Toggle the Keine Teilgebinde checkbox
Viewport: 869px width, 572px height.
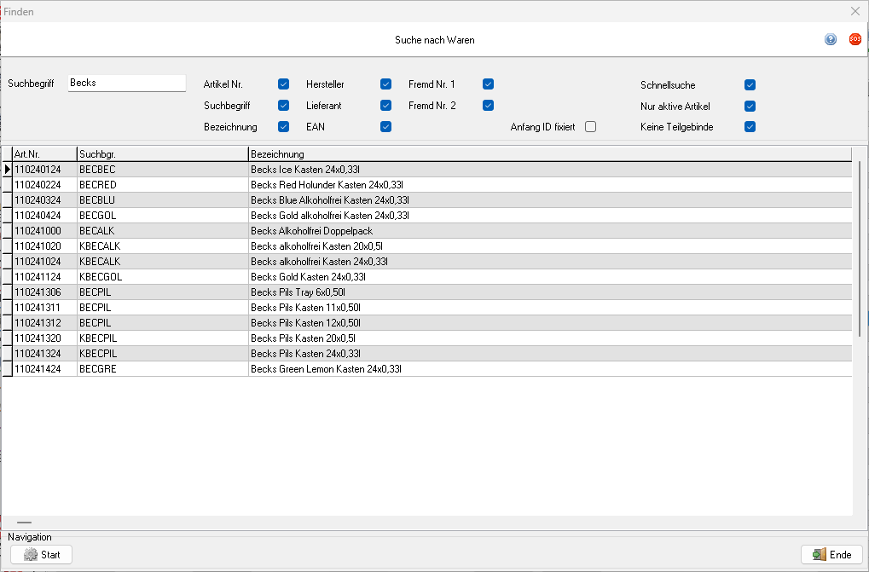point(750,127)
